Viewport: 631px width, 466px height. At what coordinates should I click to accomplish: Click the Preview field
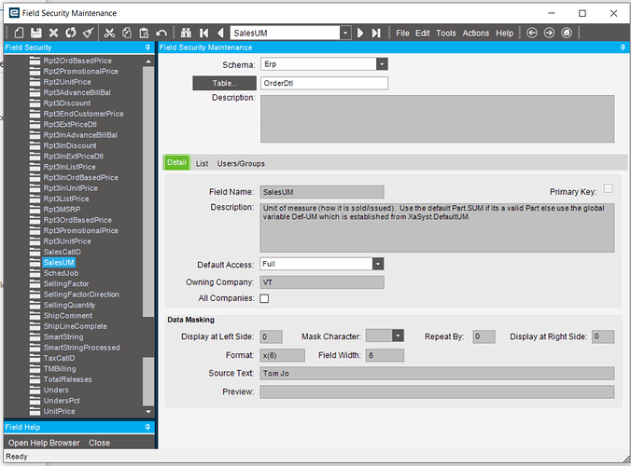coord(437,391)
